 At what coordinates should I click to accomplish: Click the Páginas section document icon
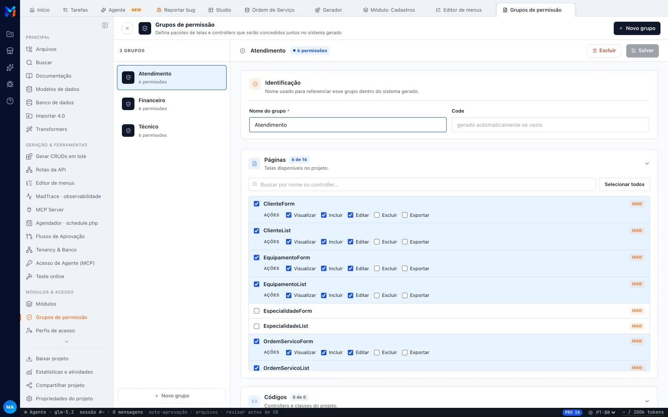click(254, 163)
